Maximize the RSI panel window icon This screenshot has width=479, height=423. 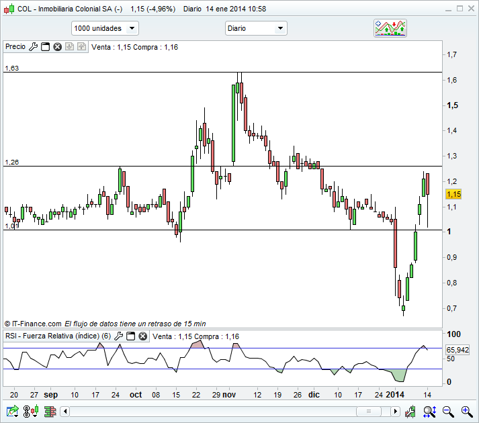point(131,336)
